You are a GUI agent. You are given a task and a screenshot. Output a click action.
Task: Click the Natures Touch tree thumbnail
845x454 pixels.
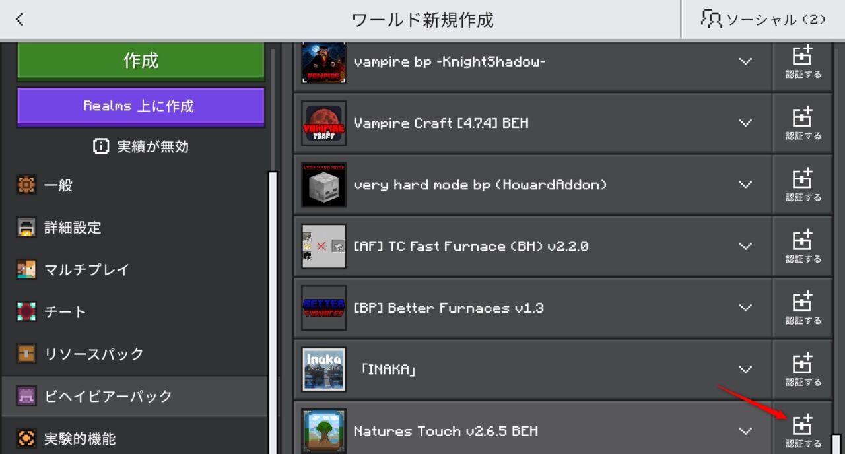click(x=323, y=431)
